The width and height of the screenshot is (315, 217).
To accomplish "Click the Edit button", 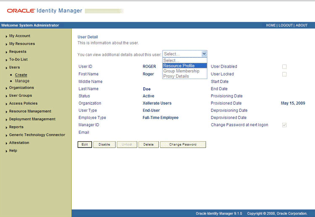I will click(85, 144).
